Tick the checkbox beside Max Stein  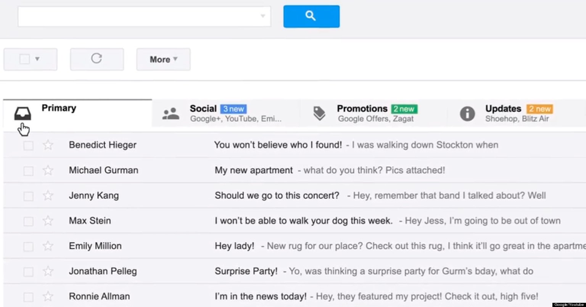click(28, 221)
